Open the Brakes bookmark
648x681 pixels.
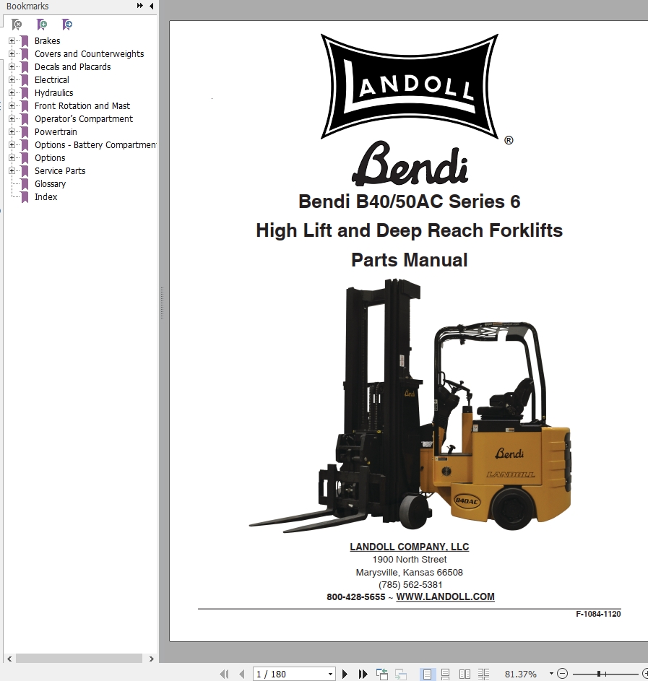coord(48,41)
